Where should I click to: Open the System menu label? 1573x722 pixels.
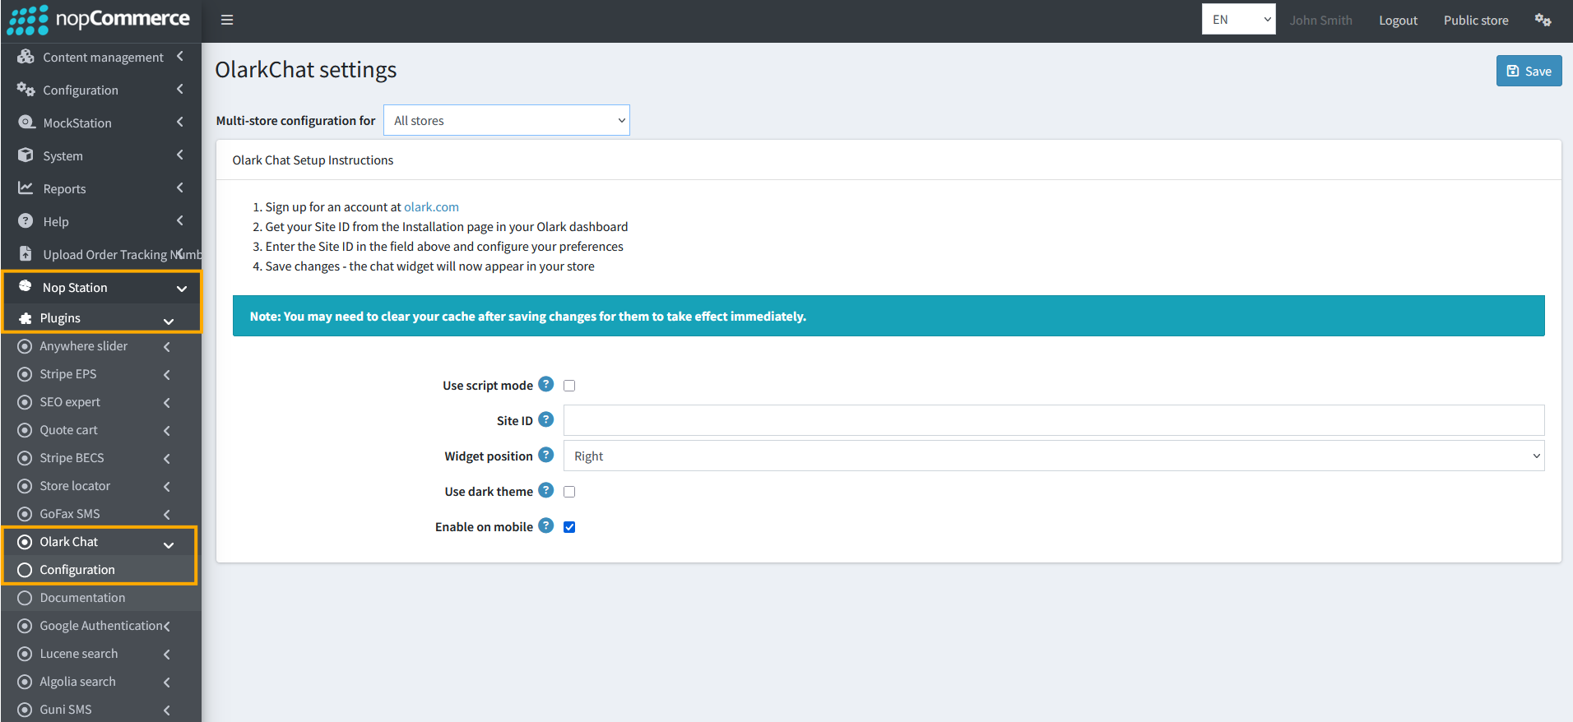(x=63, y=156)
